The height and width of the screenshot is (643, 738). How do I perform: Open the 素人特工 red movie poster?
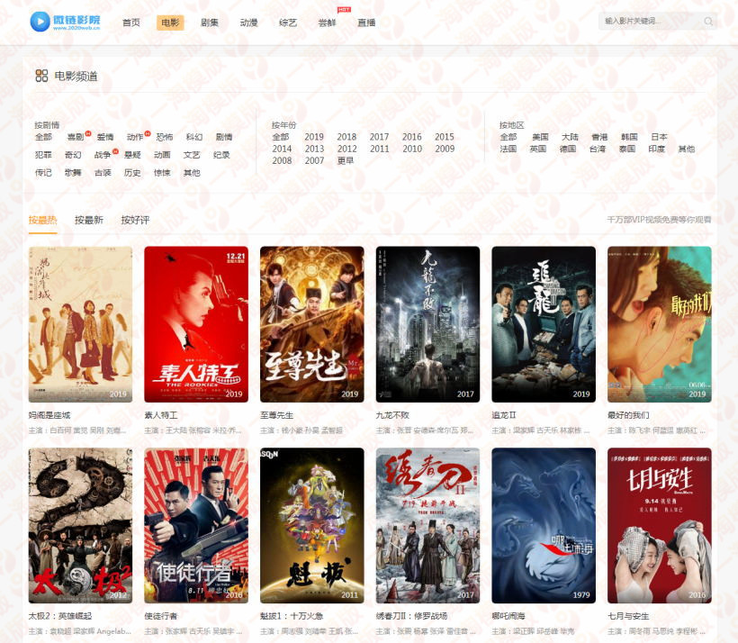pos(196,324)
